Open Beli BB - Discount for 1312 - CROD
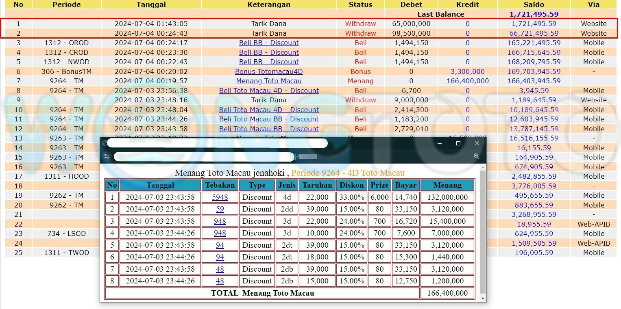This screenshot has width=621, height=309. [269, 52]
